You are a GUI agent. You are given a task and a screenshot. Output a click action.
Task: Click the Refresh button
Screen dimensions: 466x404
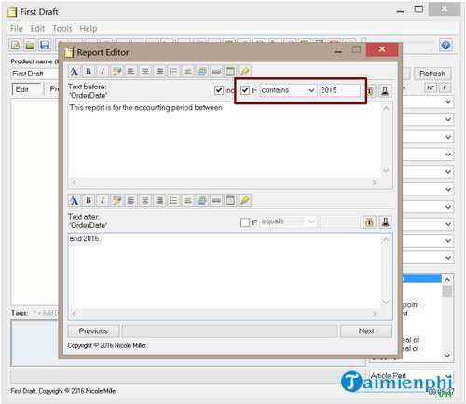point(432,74)
